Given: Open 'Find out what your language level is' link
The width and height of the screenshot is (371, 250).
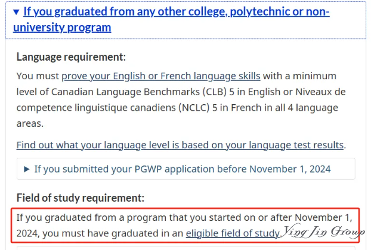Looking at the screenshot, I should [180, 145].
